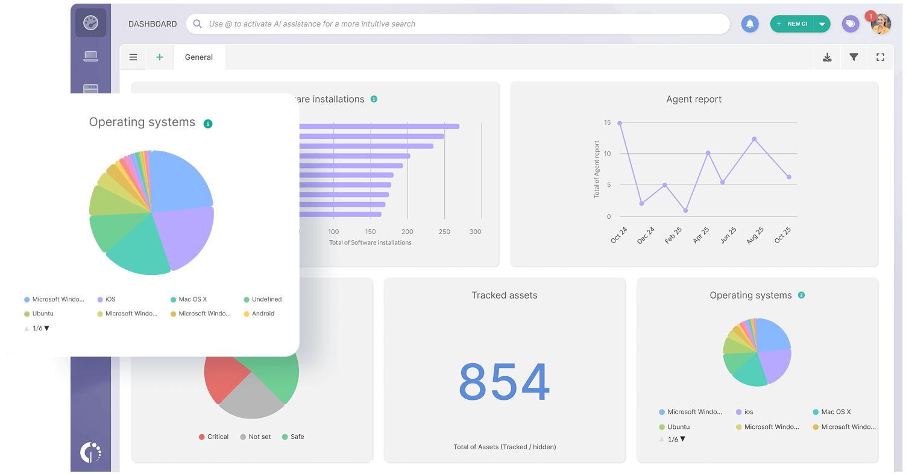
Task: Select the Oct 24 peak point in Agent report
Action: [620, 123]
